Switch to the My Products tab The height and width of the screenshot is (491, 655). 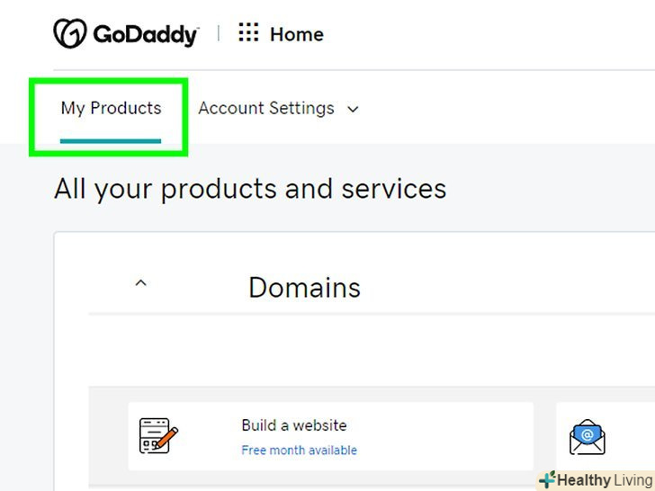(x=111, y=109)
